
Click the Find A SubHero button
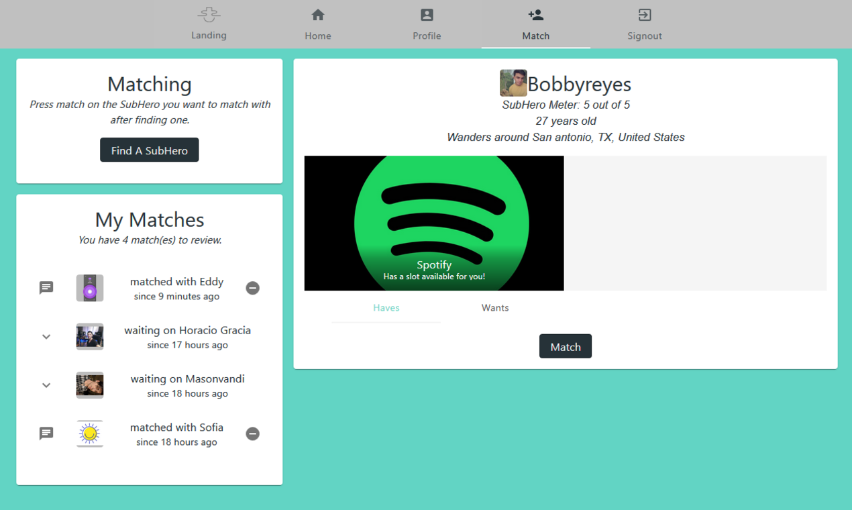[150, 150]
